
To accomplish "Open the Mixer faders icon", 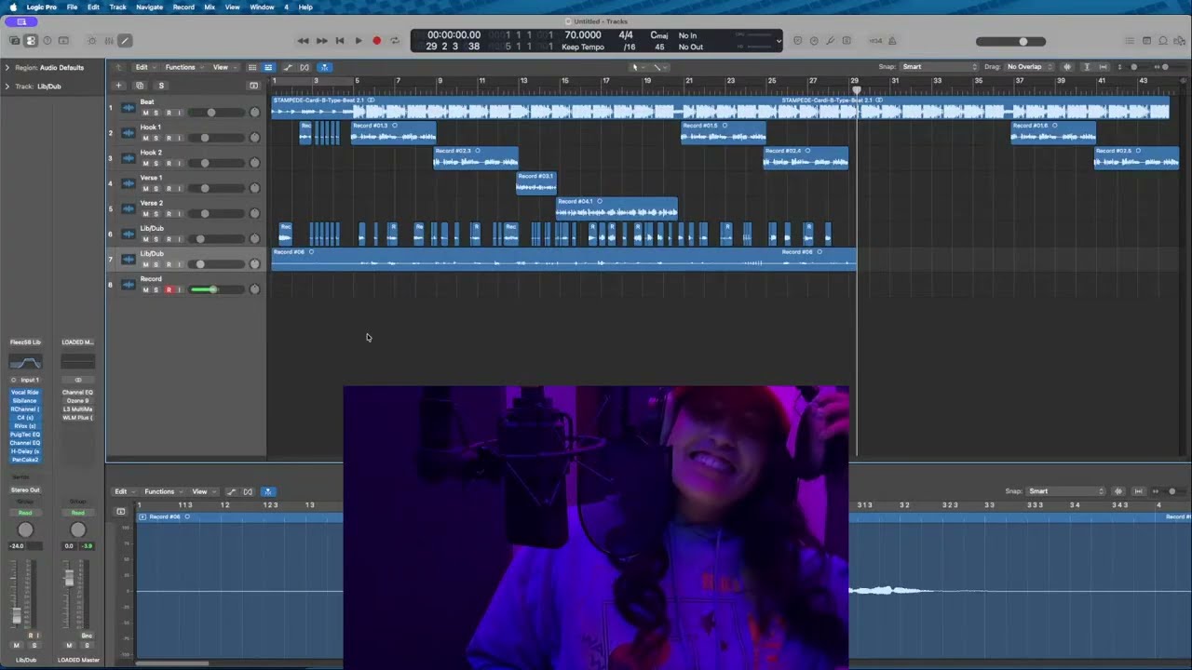I will (x=108, y=41).
